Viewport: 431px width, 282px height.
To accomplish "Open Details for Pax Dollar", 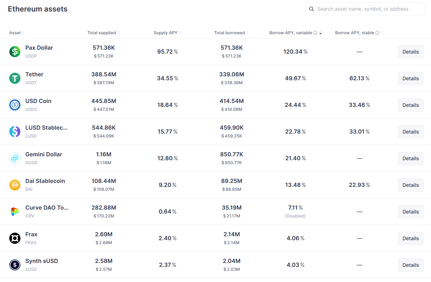I will [x=411, y=52].
